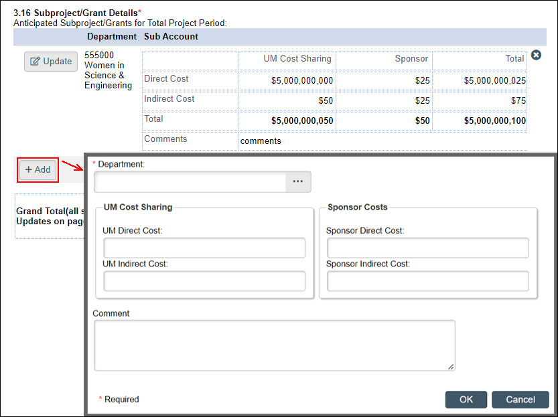Select the 3.16 Subproject/Grant Details heading
Image resolution: width=558 pixels, height=417 pixels.
click(77, 13)
